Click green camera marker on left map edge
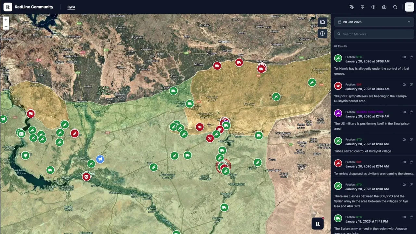416x234 pixels. click(x=21, y=134)
